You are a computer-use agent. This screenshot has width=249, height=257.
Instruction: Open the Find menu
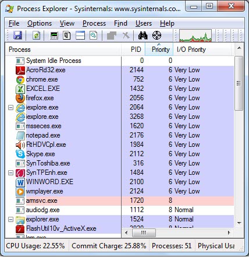click(x=120, y=23)
